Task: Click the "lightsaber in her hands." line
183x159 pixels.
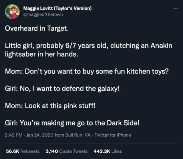Action: tap(41, 54)
